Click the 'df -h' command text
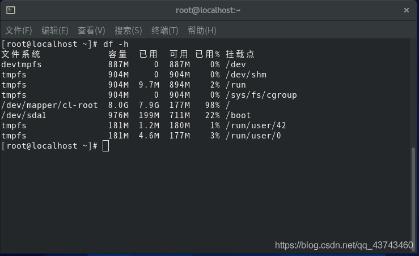Viewport: 419px width, 256px height. click(x=116, y=44)
